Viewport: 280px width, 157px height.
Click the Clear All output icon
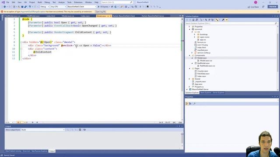(80, 130)
